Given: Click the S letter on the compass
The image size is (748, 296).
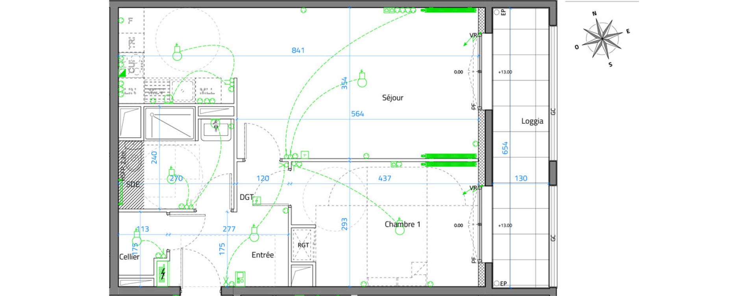Looking at the screenshot, I should (610, 65).
